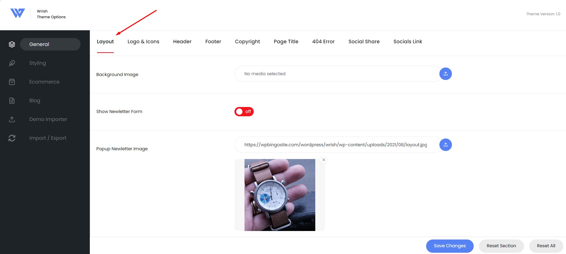Image resolution: width=566 pixels, height=254 pixels.
Task: Click the Import / Export refresh icon
Action: tap(12, 138)
